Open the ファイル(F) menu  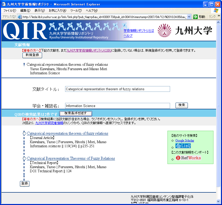10,11
